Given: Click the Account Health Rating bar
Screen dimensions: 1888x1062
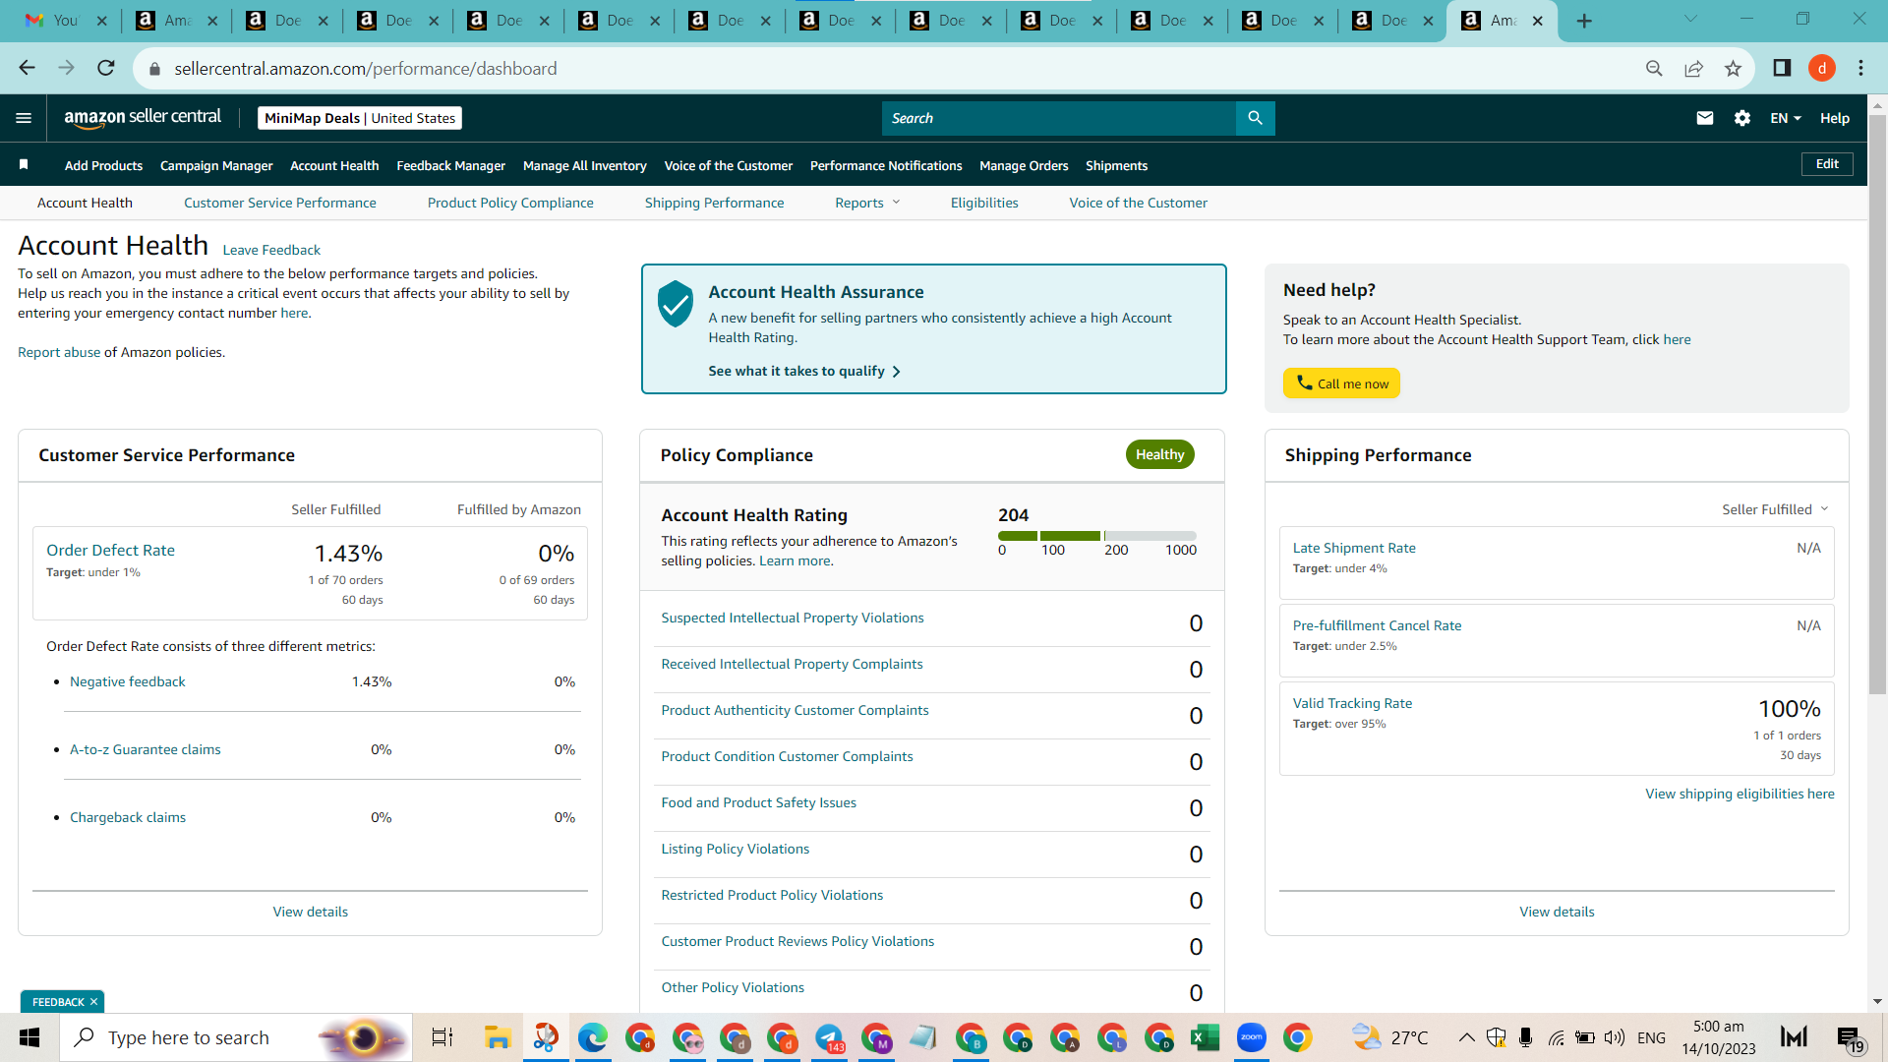Looking at the screenshot, I should click(1097, 536).
